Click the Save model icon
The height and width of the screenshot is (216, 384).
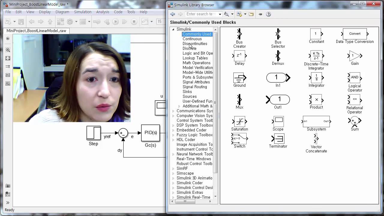21,22
